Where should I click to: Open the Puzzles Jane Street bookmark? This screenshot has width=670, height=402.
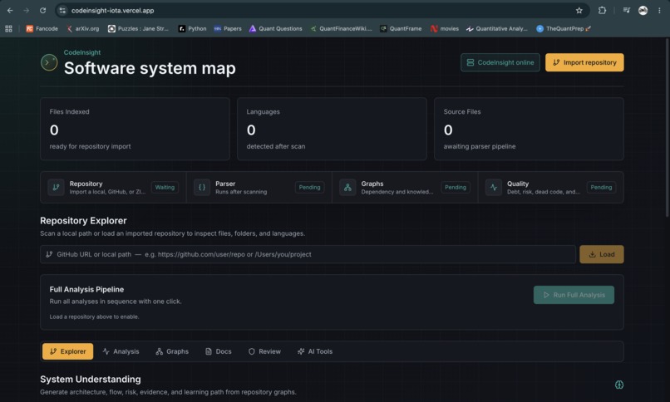coord(139,28)
